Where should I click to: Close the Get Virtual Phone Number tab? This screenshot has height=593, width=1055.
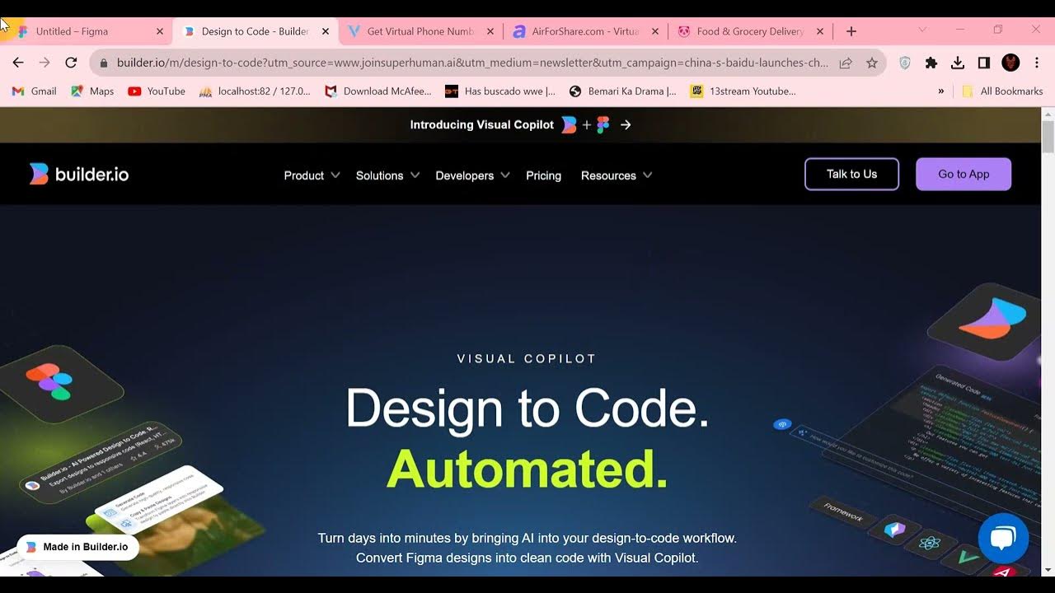[x=490, y=31]
